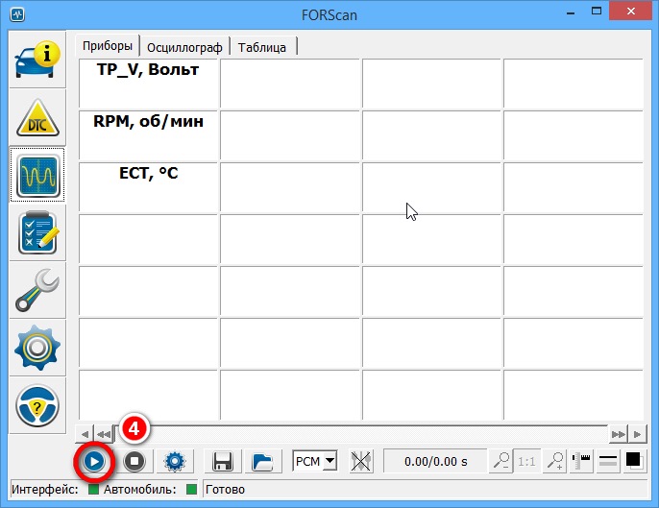
Task: Click the Готово status text
Action: tap(225, 490)
